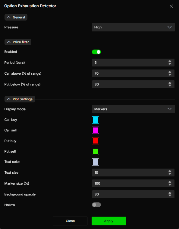Close dialog with the X icon
179x229 pixels.
(x=171, y=6)
